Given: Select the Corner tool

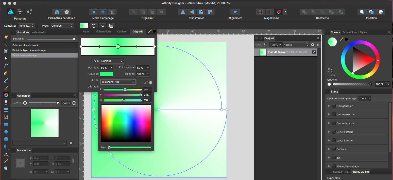Looking at the screenshot, I should [6, 66].
